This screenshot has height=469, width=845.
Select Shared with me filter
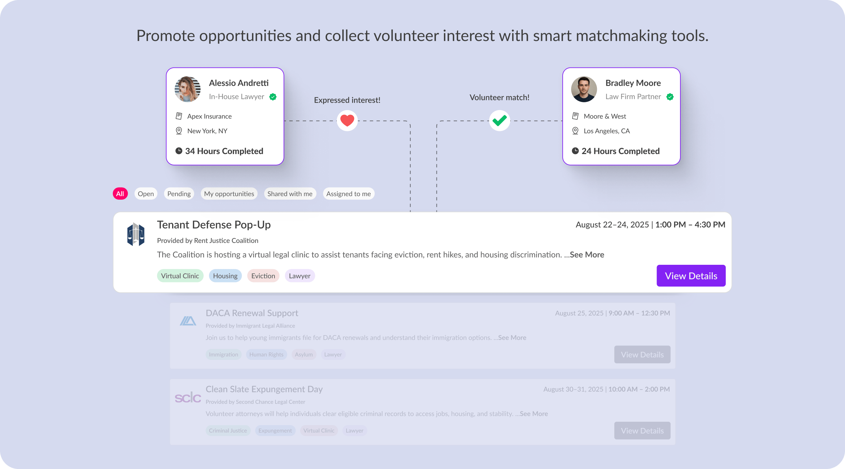[x=289, y=194]
